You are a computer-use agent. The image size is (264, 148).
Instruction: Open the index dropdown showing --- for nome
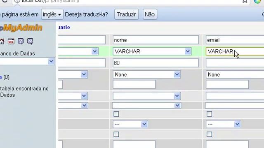[130, 124]
